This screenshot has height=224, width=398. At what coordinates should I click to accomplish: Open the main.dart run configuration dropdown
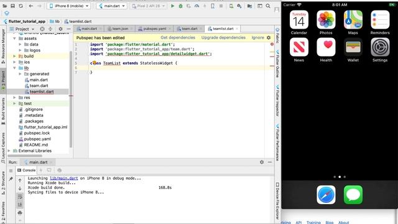(x=112, y=6)
